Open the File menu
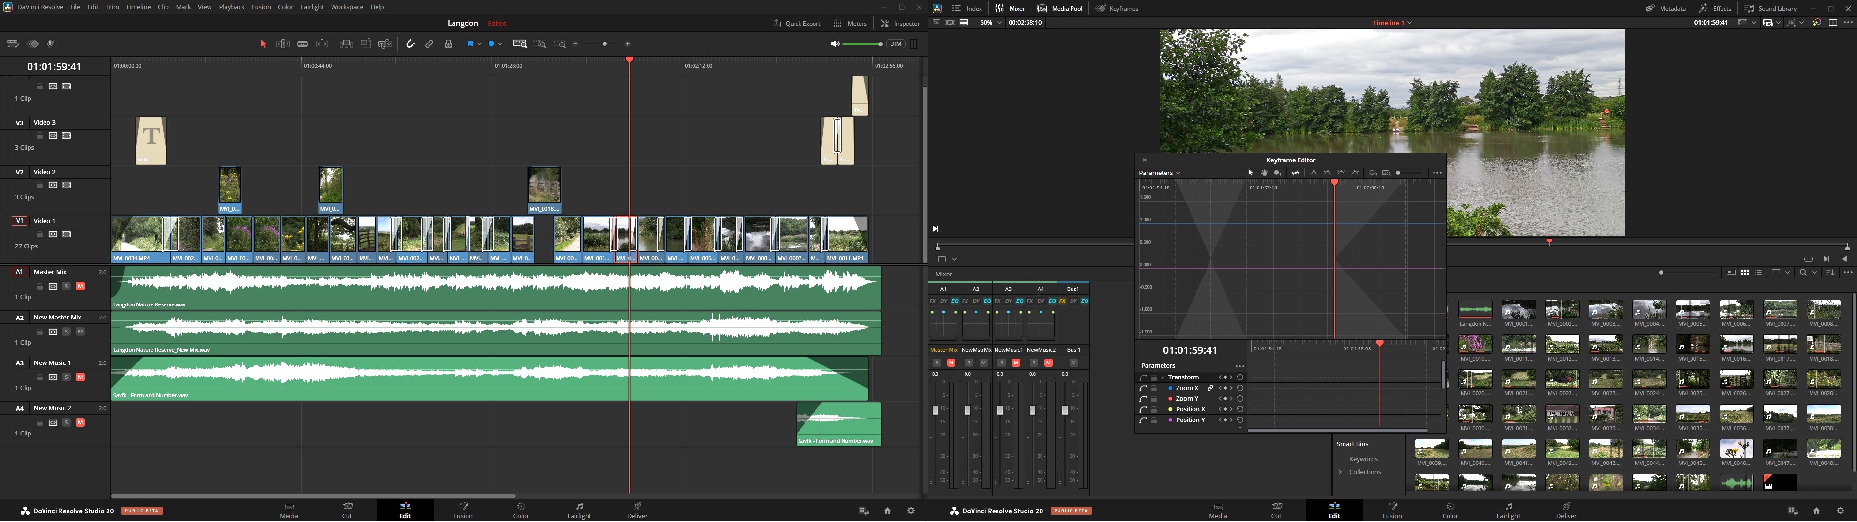The width and height of the screenshot is (1857, 522). click(75, 7)
